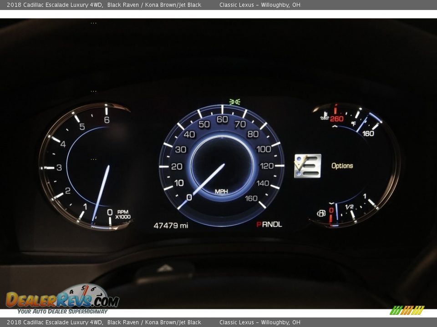Click the odometer reading 47479 mi

(x=171, y=226)
